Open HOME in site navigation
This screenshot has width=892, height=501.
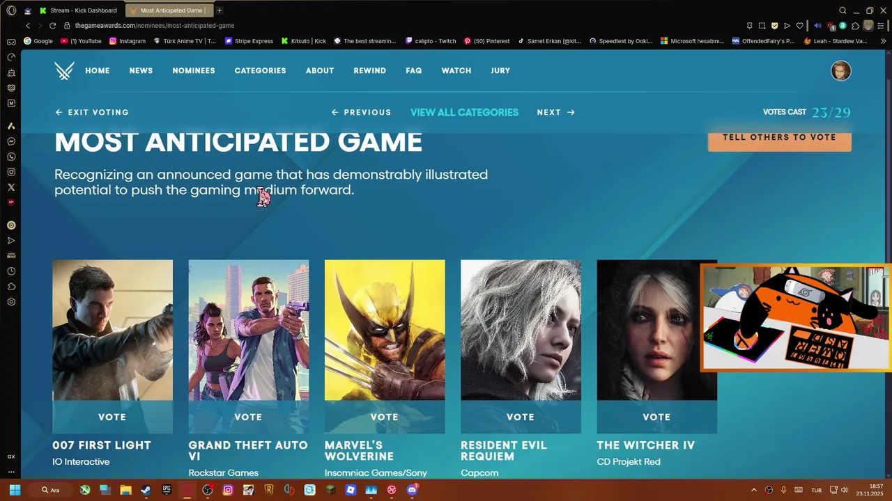click(x=98, y=71)
